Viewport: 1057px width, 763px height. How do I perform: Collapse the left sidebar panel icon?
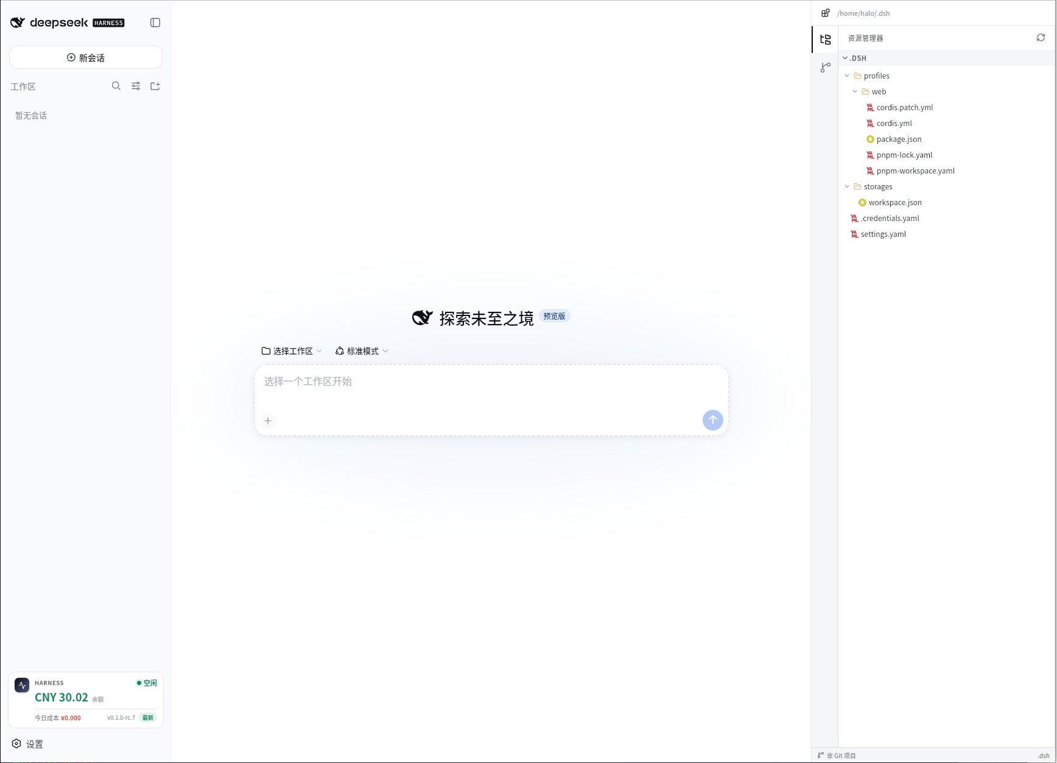pyautogui.click(x=155, y=23)
